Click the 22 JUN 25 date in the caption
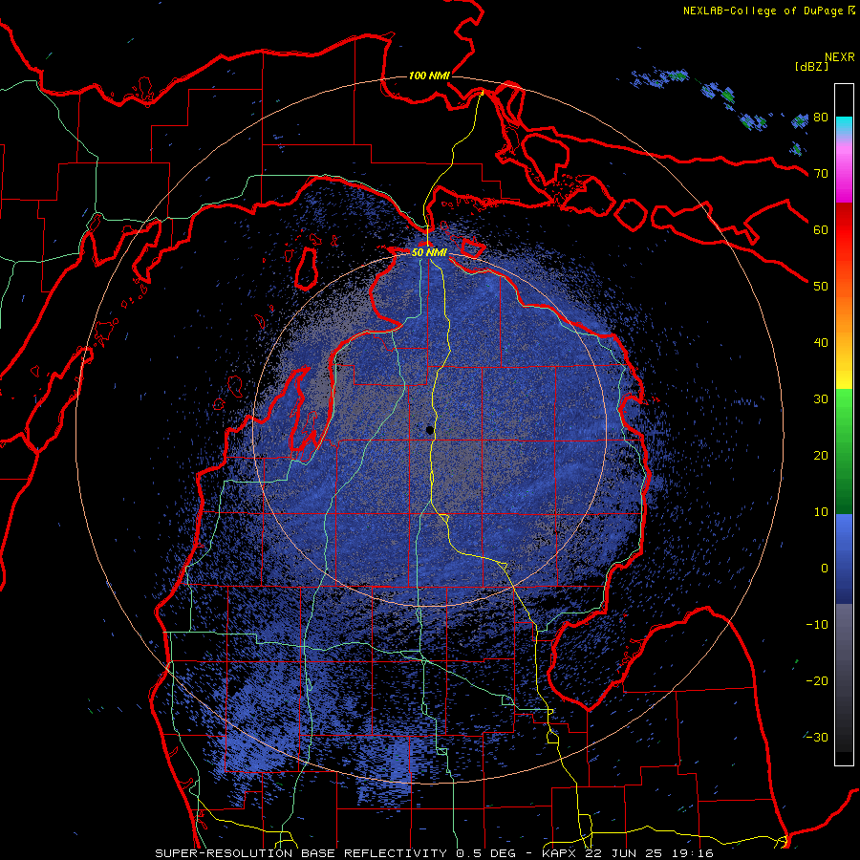 point(624,853)
